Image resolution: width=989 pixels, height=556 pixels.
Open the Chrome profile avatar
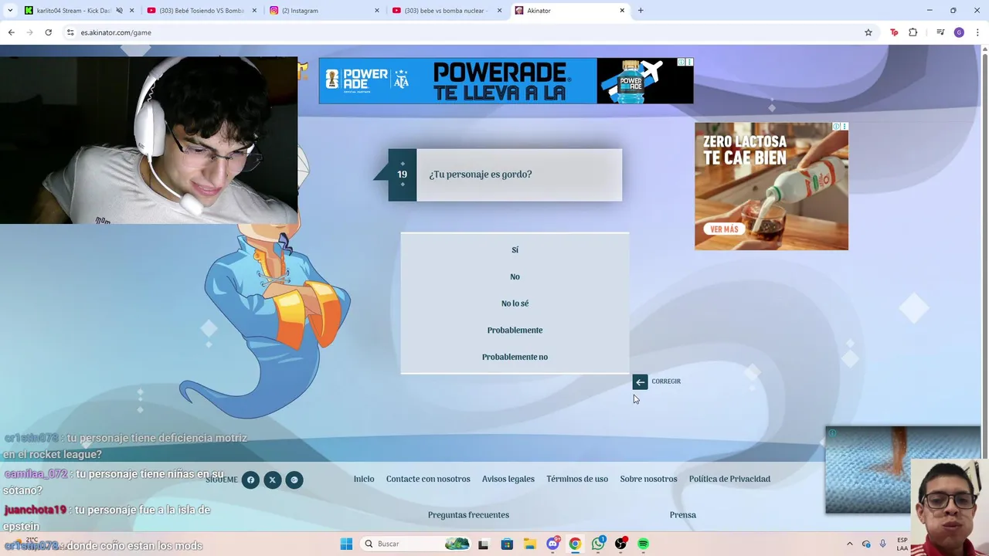(959, 32)
